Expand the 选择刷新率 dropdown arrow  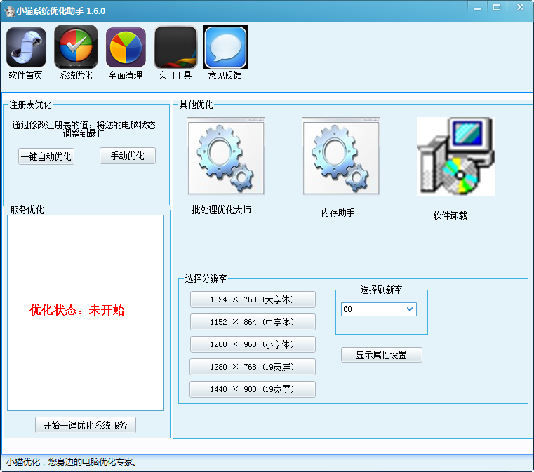click(410, 309)
